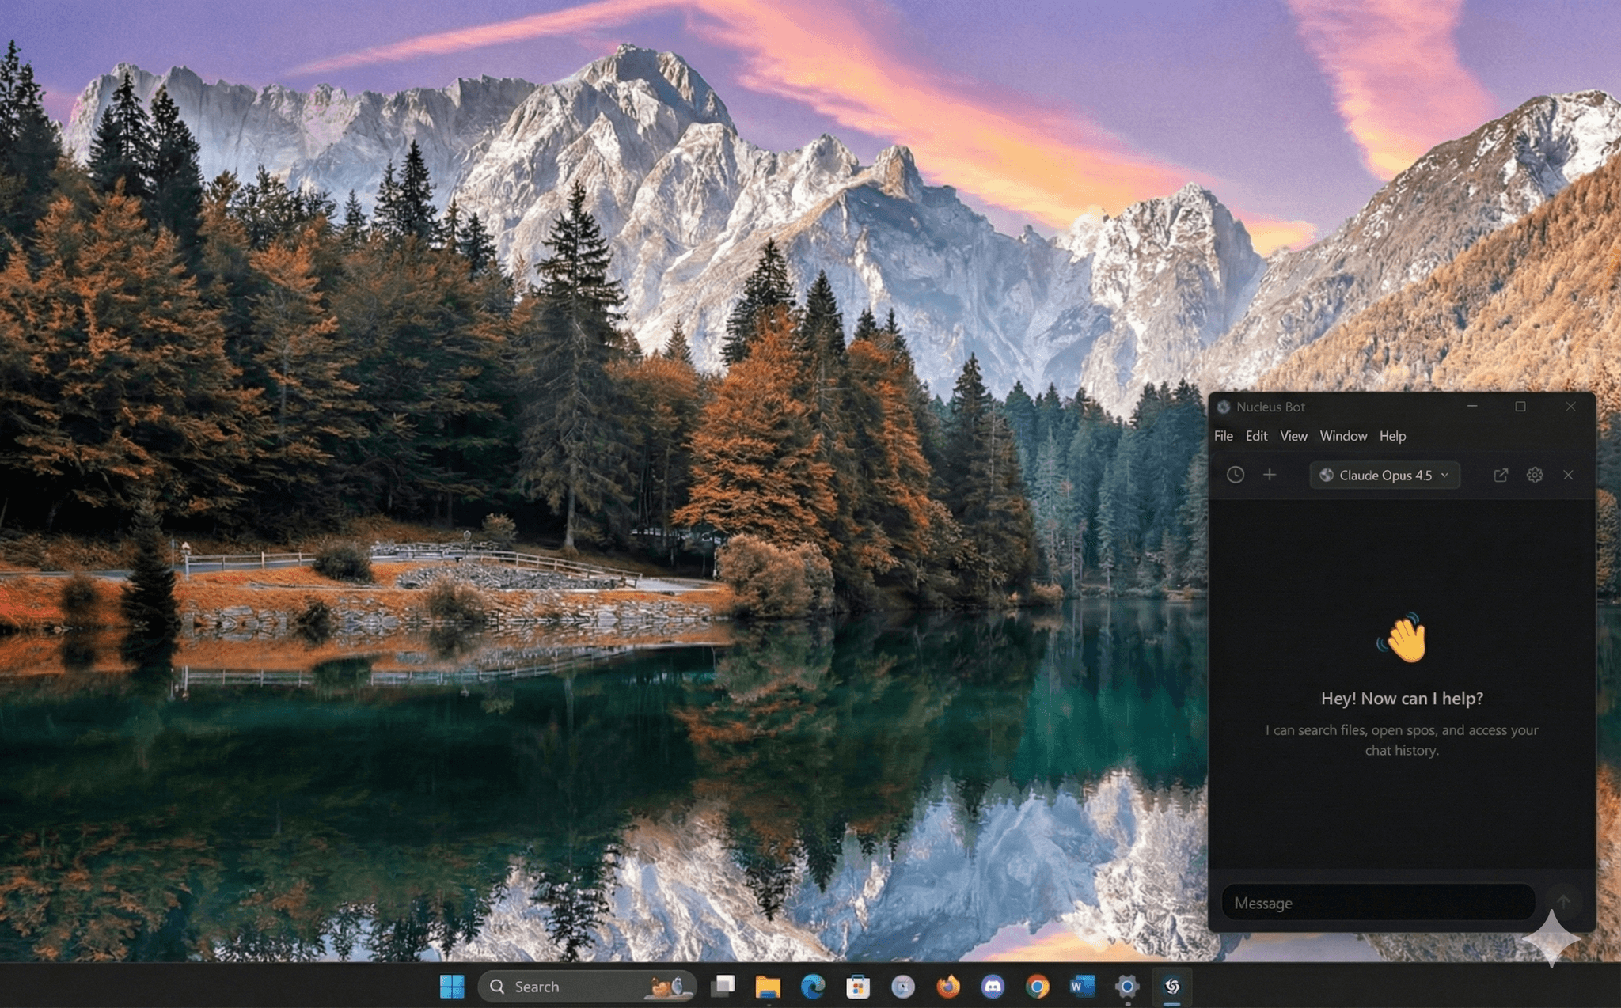Open the Edit menu

(1256, 436)
